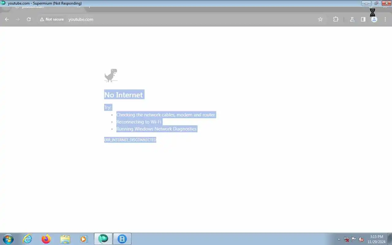Click the Show desktop strip beside the clock
392x245 pixels.
(390, 239)
